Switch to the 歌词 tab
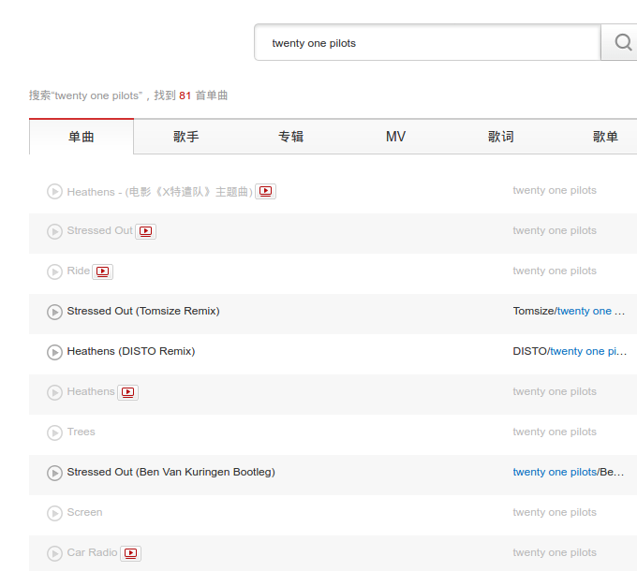Viewport: 637px width, 571px height. (x=500, y=137)
